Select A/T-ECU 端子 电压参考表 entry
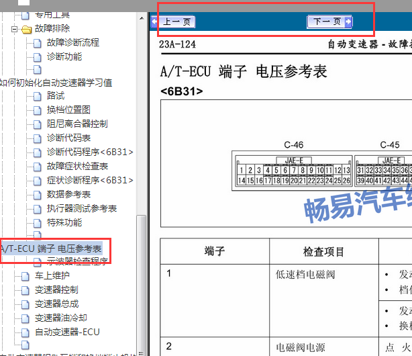412x356 pixels. (x=51, y=249)
